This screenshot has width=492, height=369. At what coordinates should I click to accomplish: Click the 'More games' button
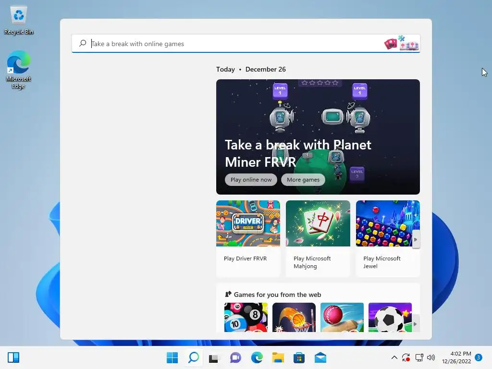click(x=303, y=180)
